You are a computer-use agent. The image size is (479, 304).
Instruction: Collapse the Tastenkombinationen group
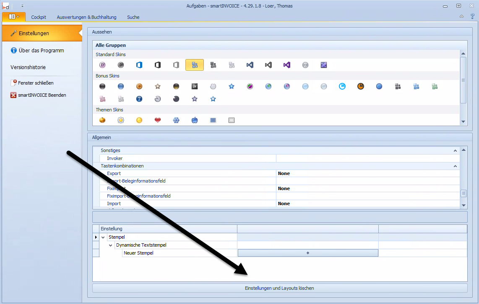click(455, 166)
